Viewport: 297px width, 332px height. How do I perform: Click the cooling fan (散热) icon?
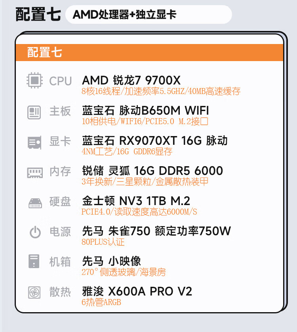point(34,292)
